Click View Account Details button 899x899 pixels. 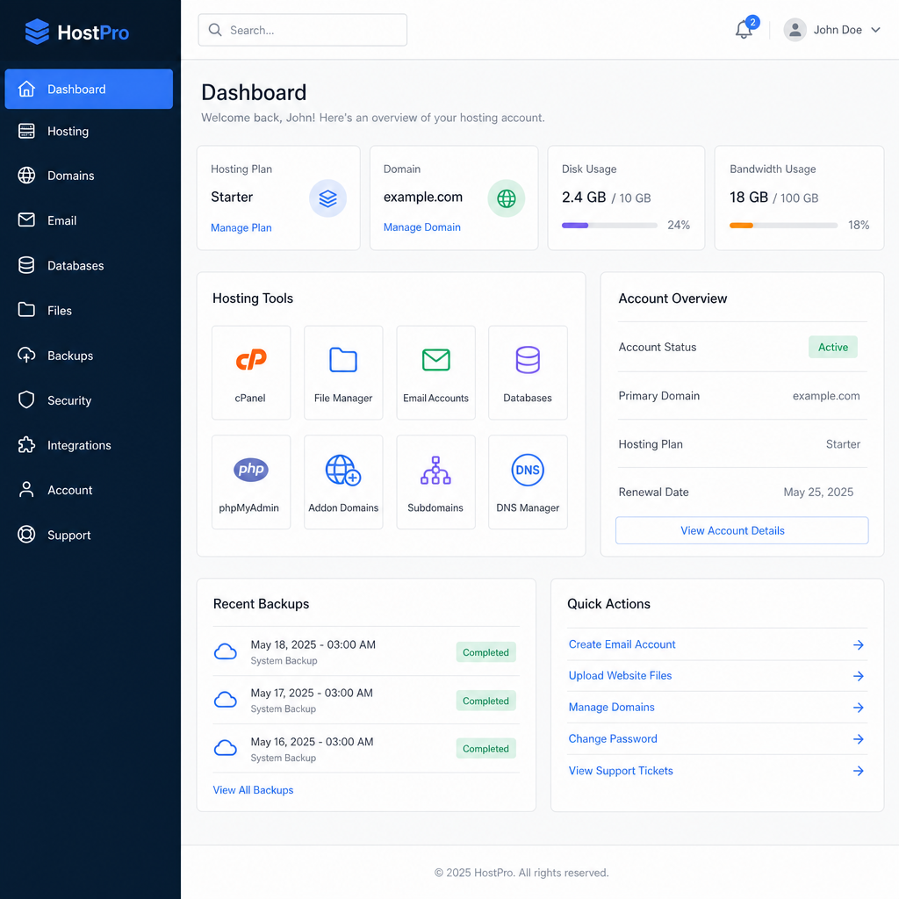(741, 530)
